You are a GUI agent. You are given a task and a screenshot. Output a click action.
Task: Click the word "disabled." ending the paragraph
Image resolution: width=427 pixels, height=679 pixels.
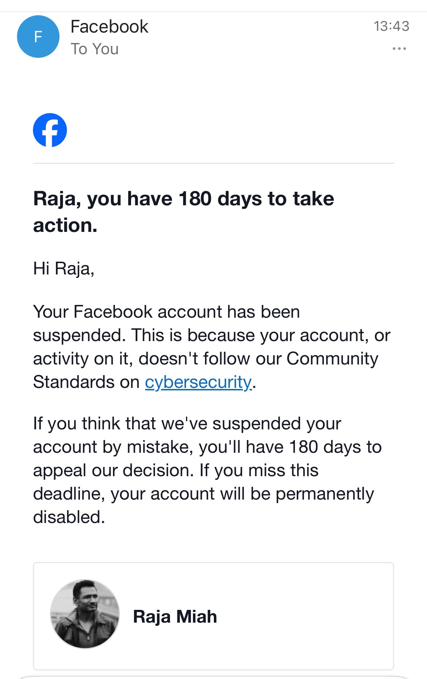(69, 517)
